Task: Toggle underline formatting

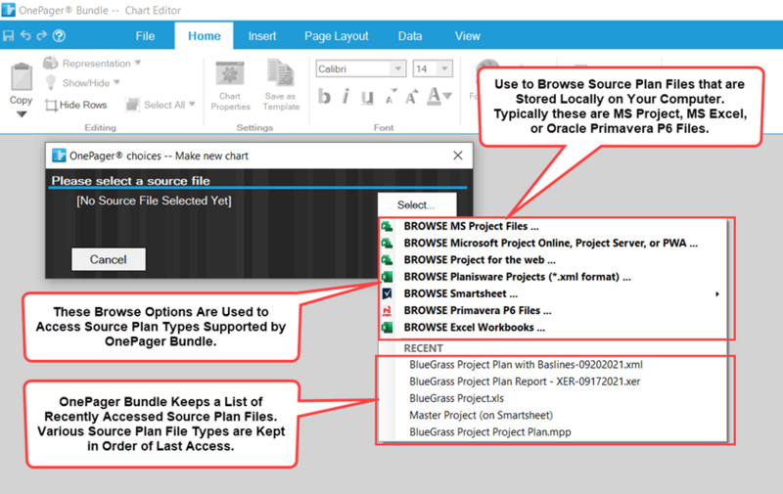Action: [367, 97]
